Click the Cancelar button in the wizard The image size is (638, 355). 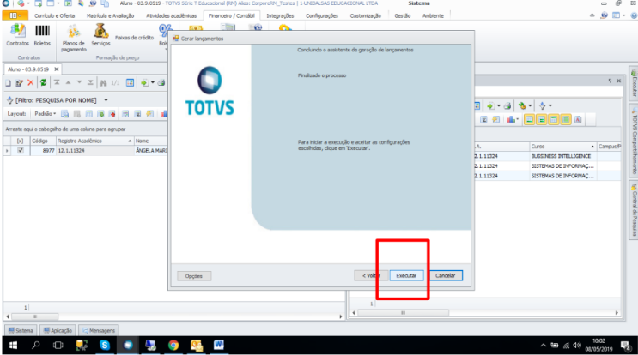click(445, 275)
